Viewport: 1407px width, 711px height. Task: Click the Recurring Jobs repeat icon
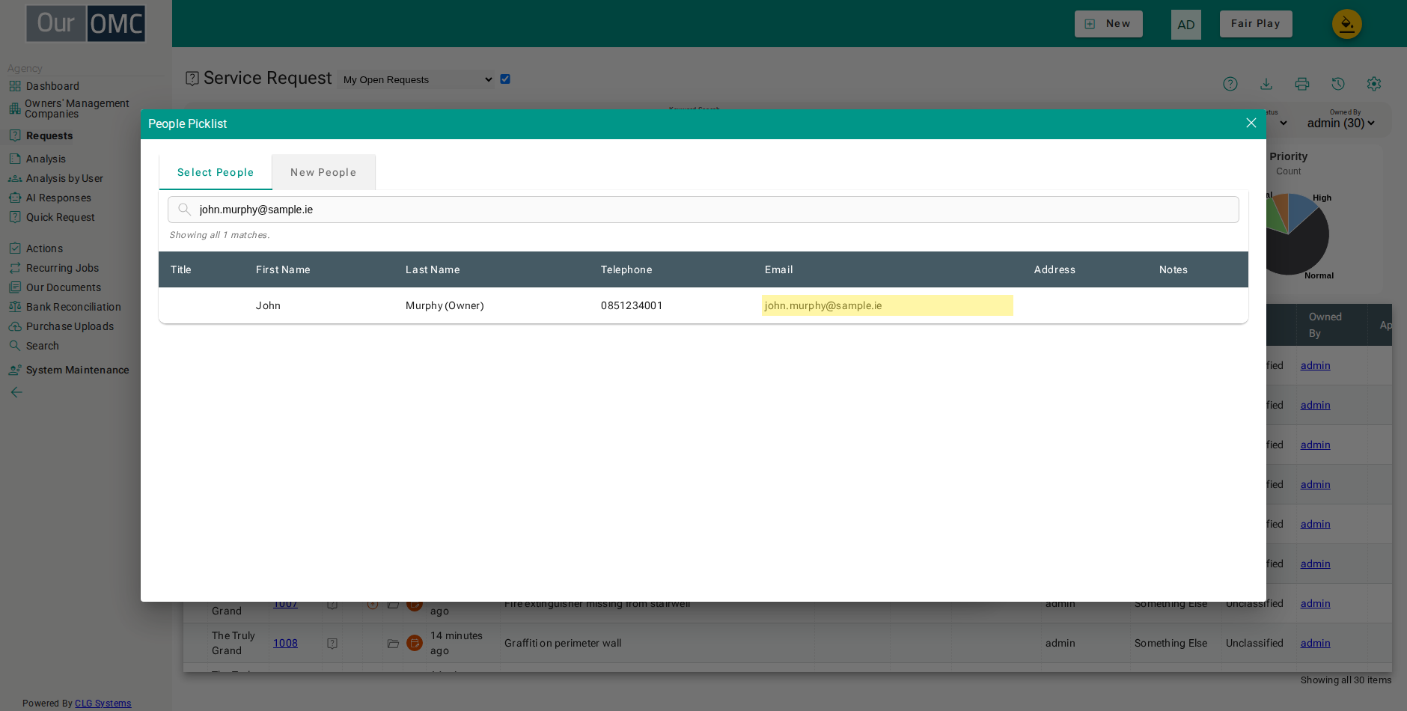point(15,268)
